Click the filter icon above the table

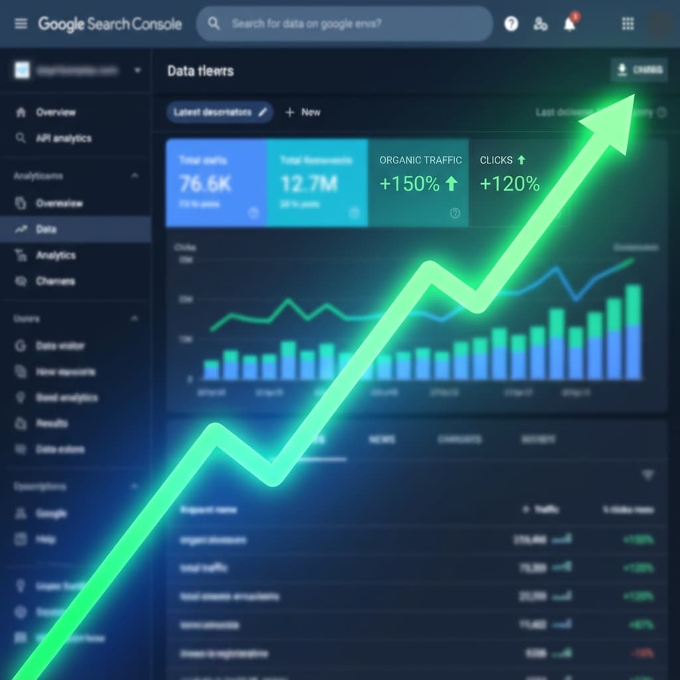(x=647, y=475)
